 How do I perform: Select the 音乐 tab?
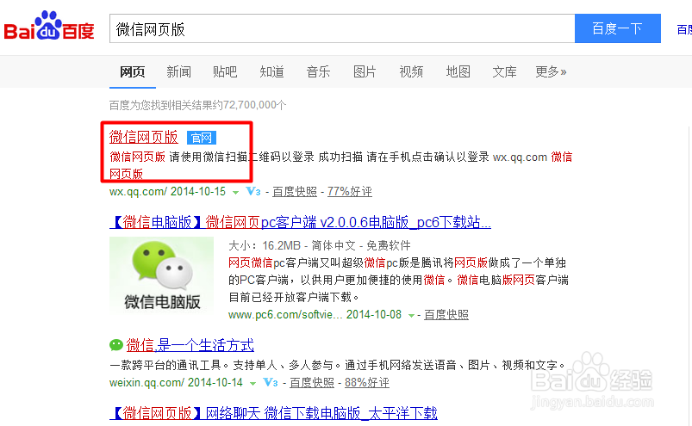(x=318, y=71)
